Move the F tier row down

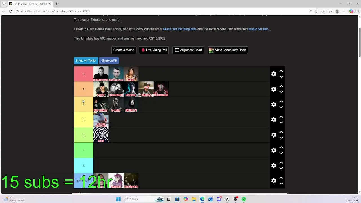281,153
